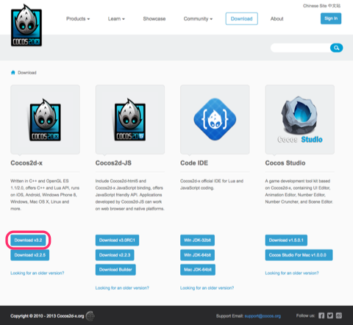Click the Download v1.5.0.1 button

coord(286,240)
